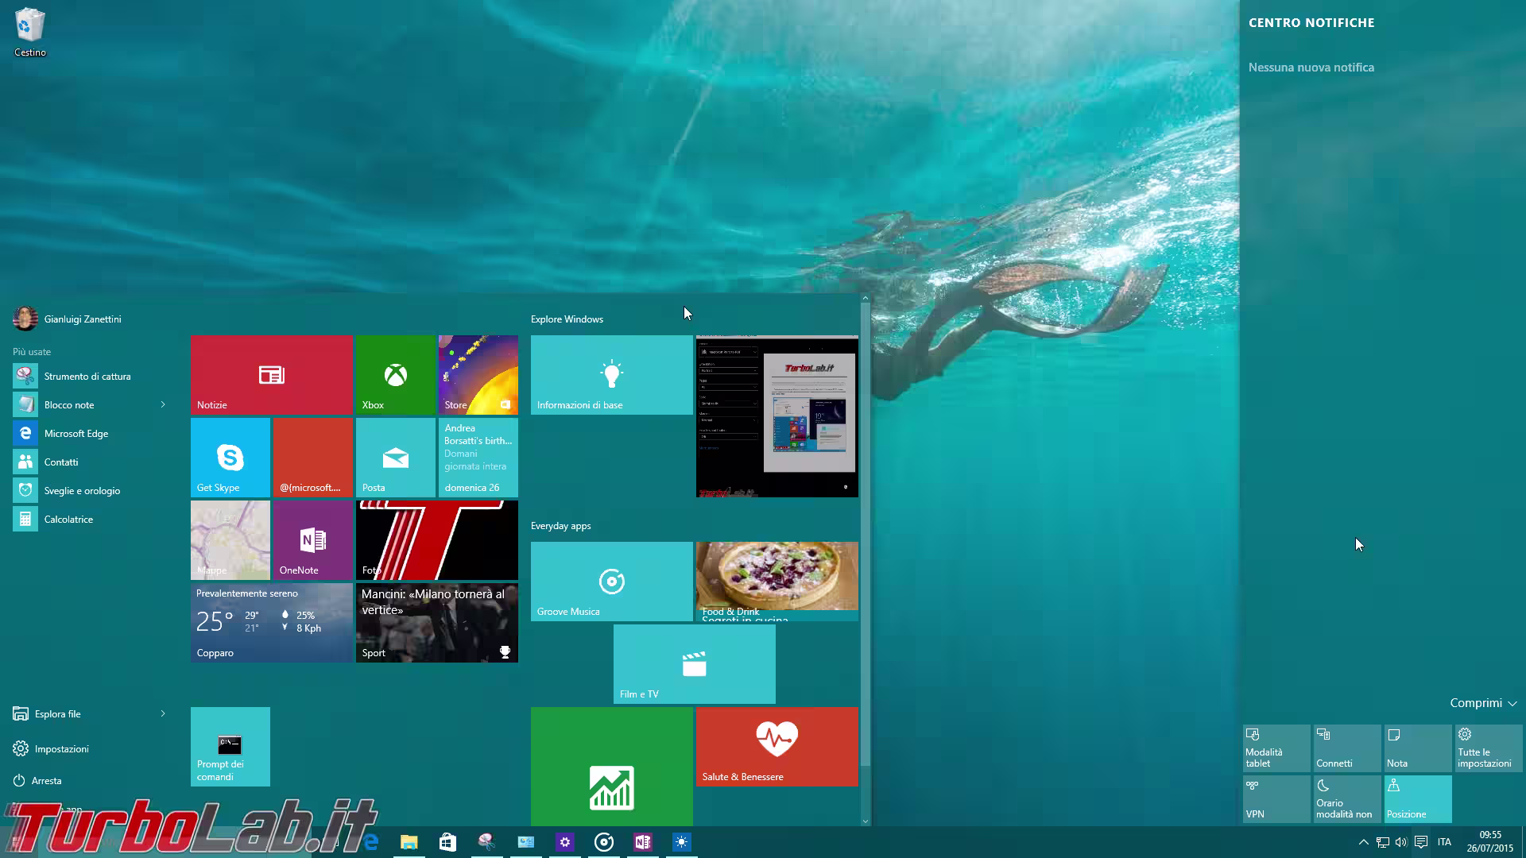Viewport: 1526px width, 858px height.
Task: Open the Food & Drink tile
Action: point(777,581)
